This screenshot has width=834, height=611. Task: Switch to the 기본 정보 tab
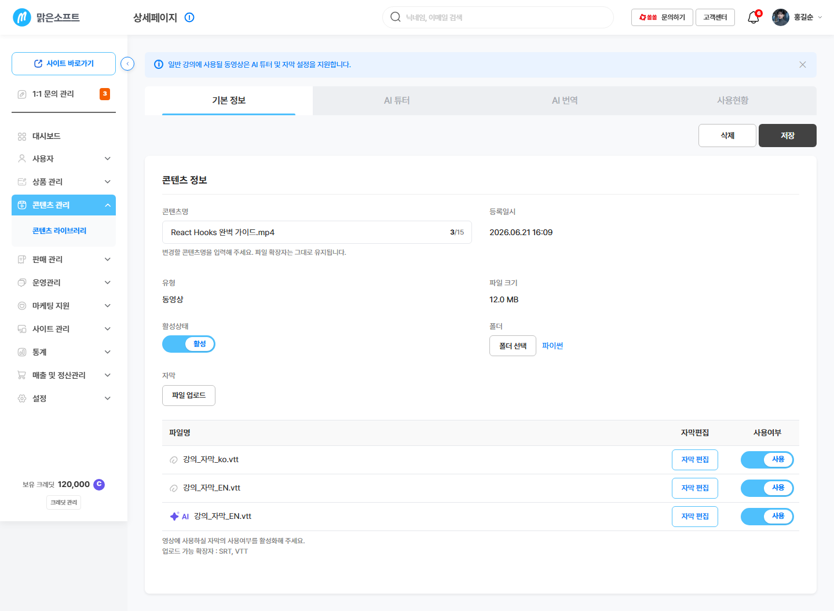(x=229, y=101)
